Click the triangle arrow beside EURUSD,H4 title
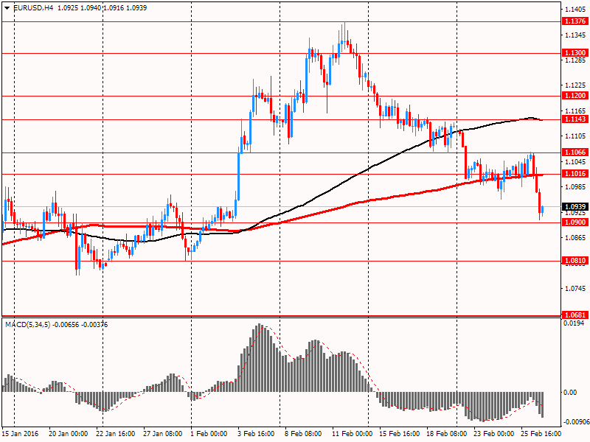Image resolution: width=590 pixels, height=442 pixels. 7,8
